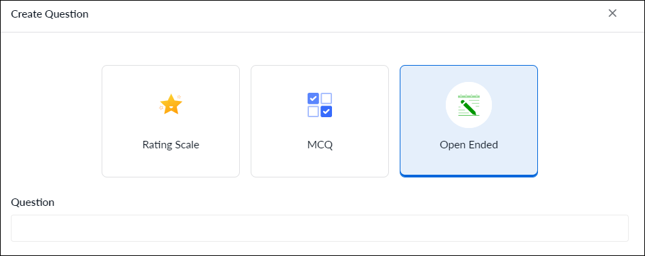Close the Create Question dialog

tap(612, 13)
